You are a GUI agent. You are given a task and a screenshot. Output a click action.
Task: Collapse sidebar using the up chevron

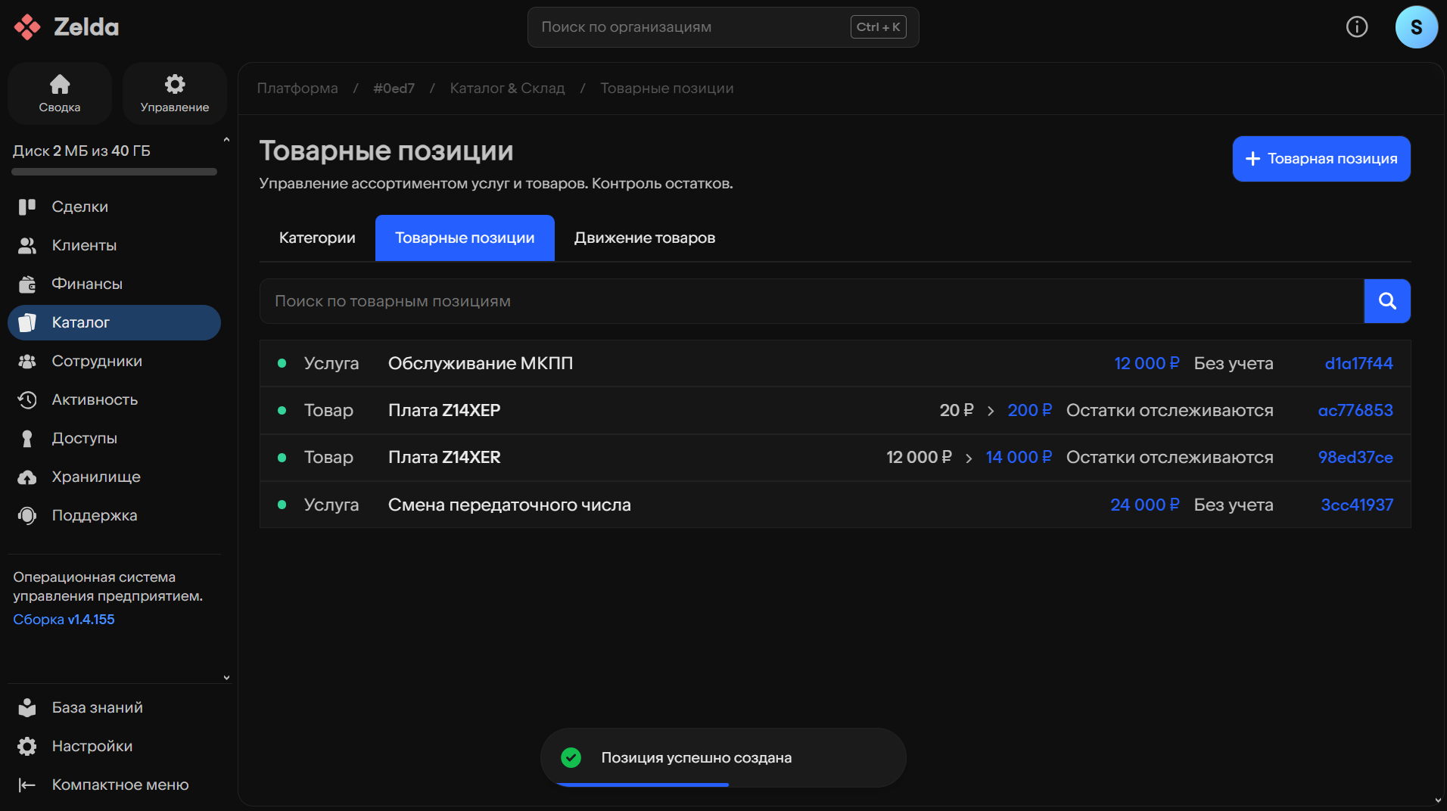(x=226, y=140)
